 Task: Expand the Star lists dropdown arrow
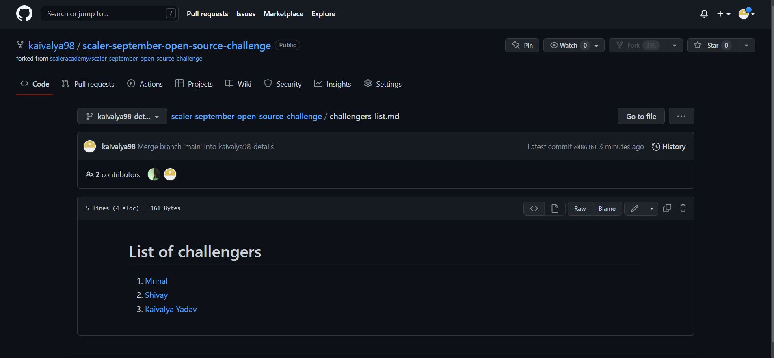(x=746, y=45)
